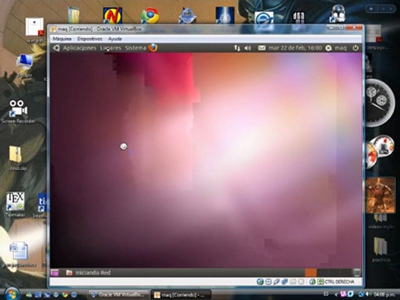Viewport: 400px width, 300px height.
Task: Click the picture slideshow gadget in sidebar
Action: coord(380,195)
